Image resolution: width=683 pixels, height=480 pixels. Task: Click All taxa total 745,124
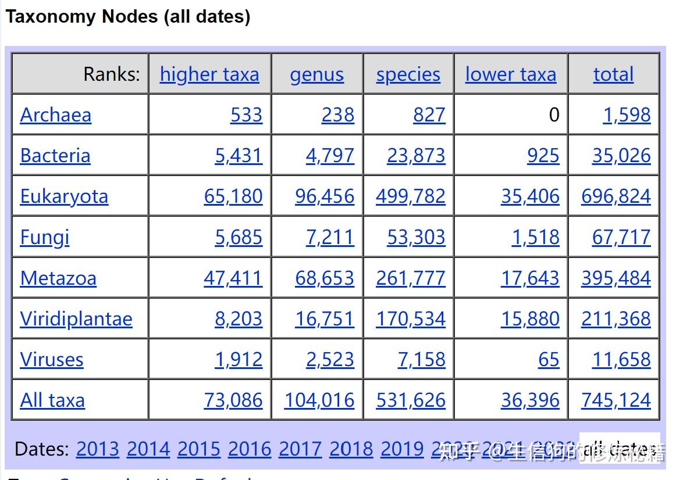coord(616,400)
